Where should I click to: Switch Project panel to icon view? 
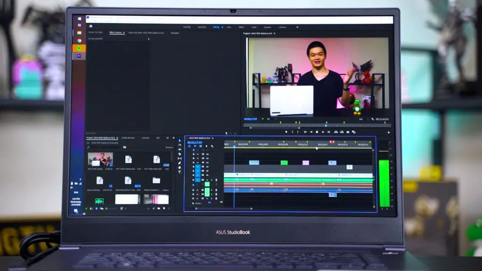tap(96, 208)
